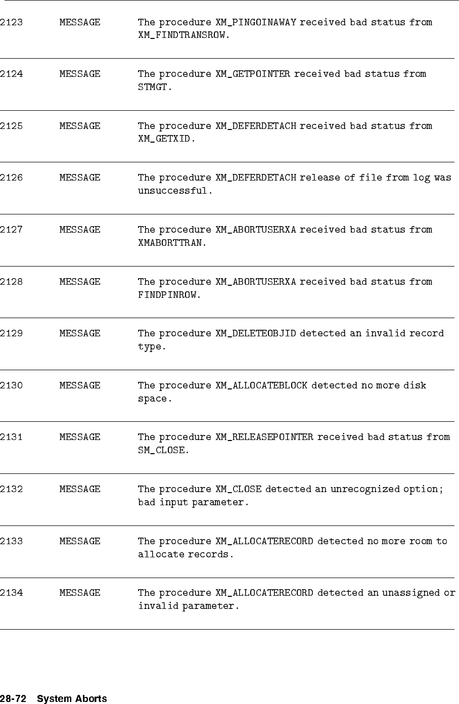Click the SM_CLOSE text
Image resolution: width=459 pixels, height=704 pixels.
pyautogui.click(x=162, y=450)
